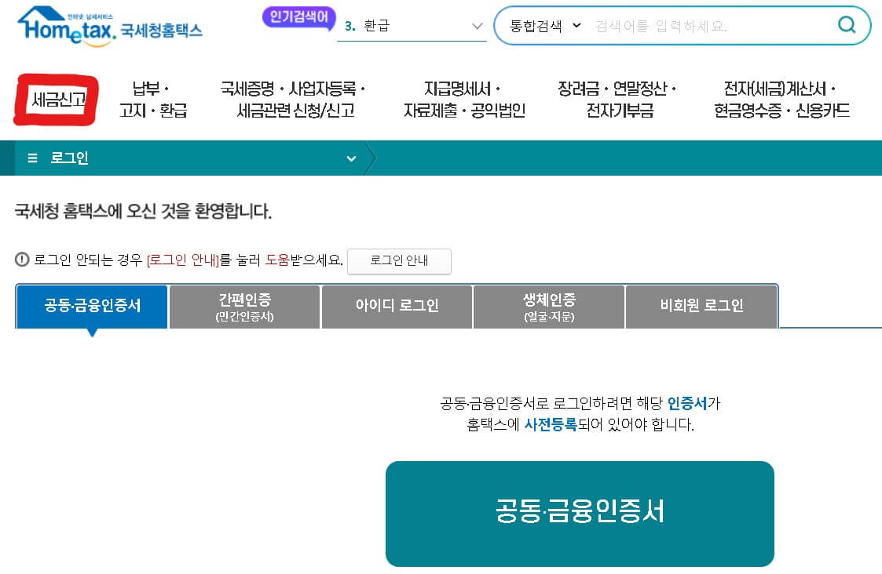The width and height of the screenshot is (882, 574).
Task: Click the info icon before the login help text
Action: (x=20, y=260)
